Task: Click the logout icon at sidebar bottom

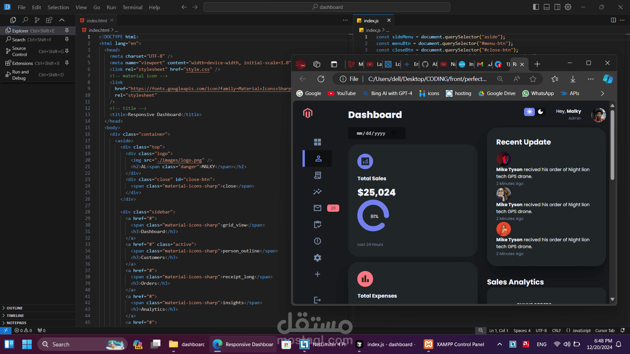Action: click(317, 300)
